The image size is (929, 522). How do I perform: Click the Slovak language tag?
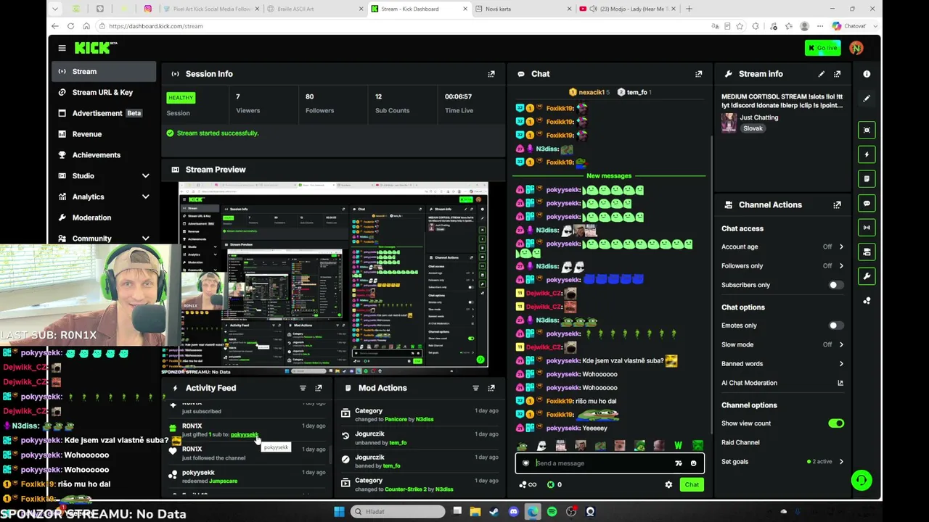[753, 128]
